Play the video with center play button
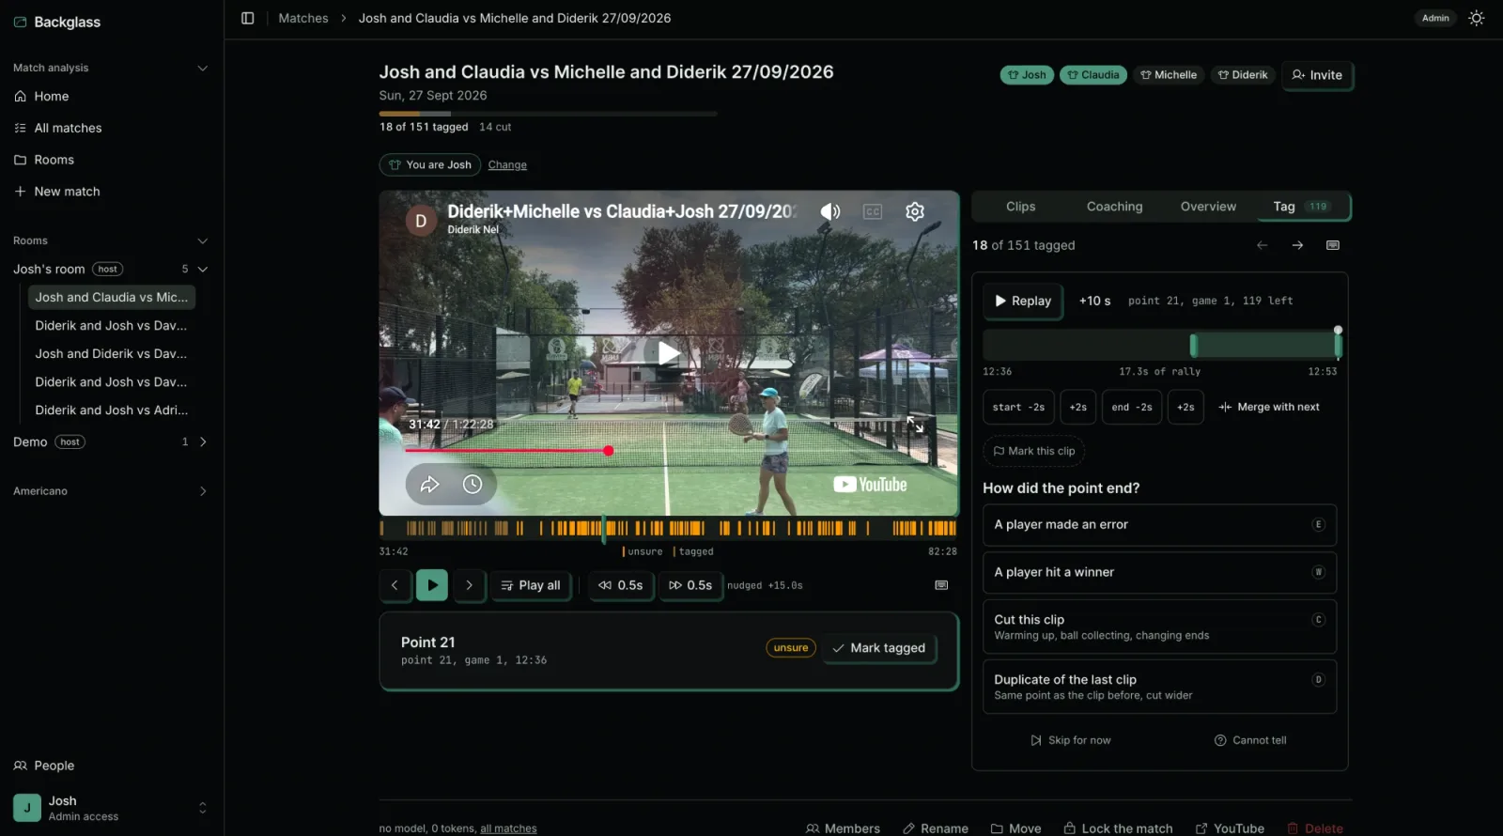 (669, 353)
